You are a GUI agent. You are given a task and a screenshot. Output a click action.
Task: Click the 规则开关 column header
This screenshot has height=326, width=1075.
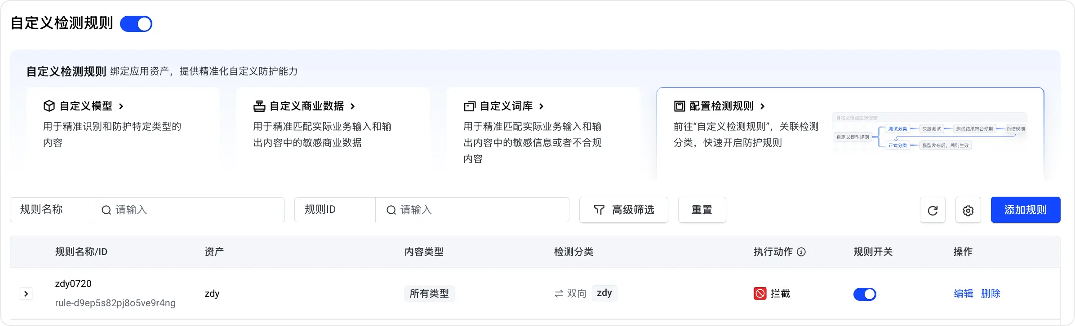pyautogui.click(x=873, y=252)
